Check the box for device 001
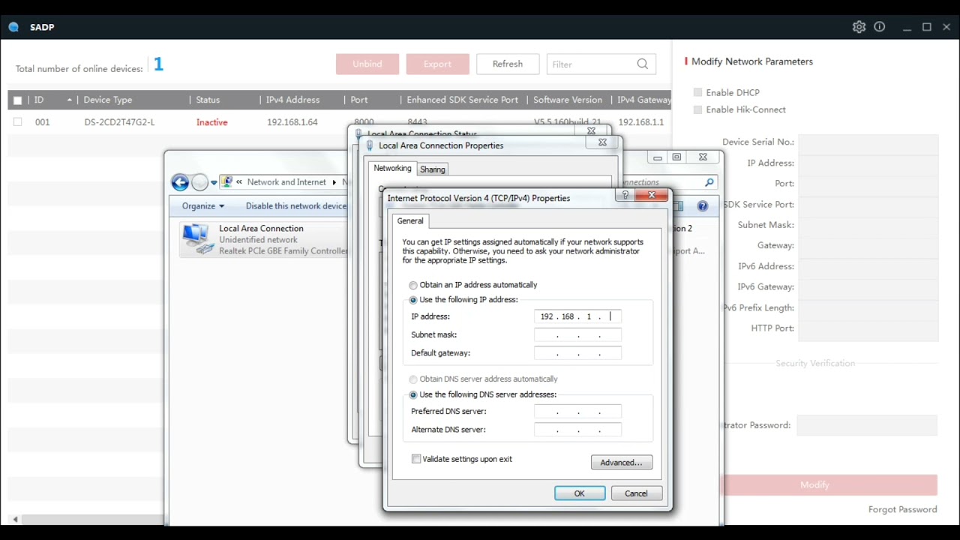This screenshot has height=540, width=960. 18,121
